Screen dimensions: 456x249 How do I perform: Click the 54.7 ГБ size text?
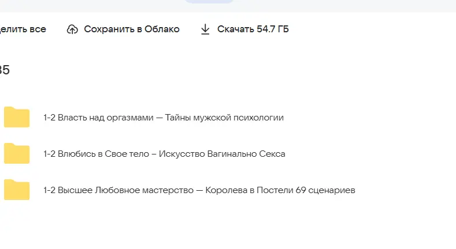click(x=273, y=29)
